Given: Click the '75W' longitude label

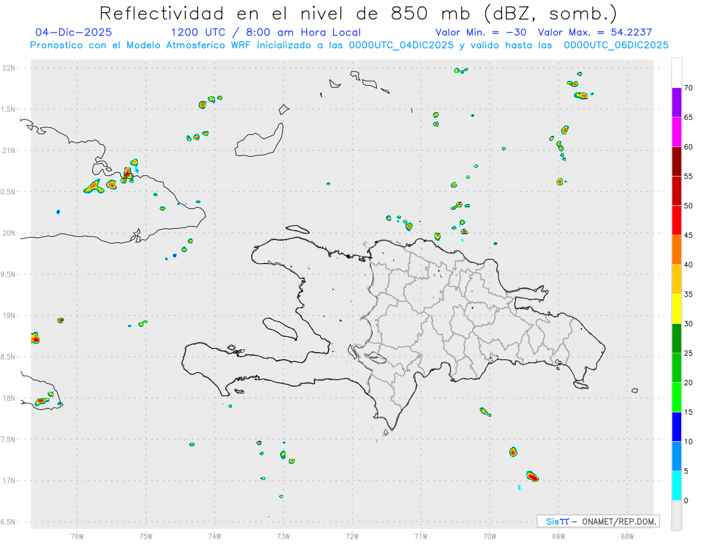Looking at the screenshot, I should 146,536.
